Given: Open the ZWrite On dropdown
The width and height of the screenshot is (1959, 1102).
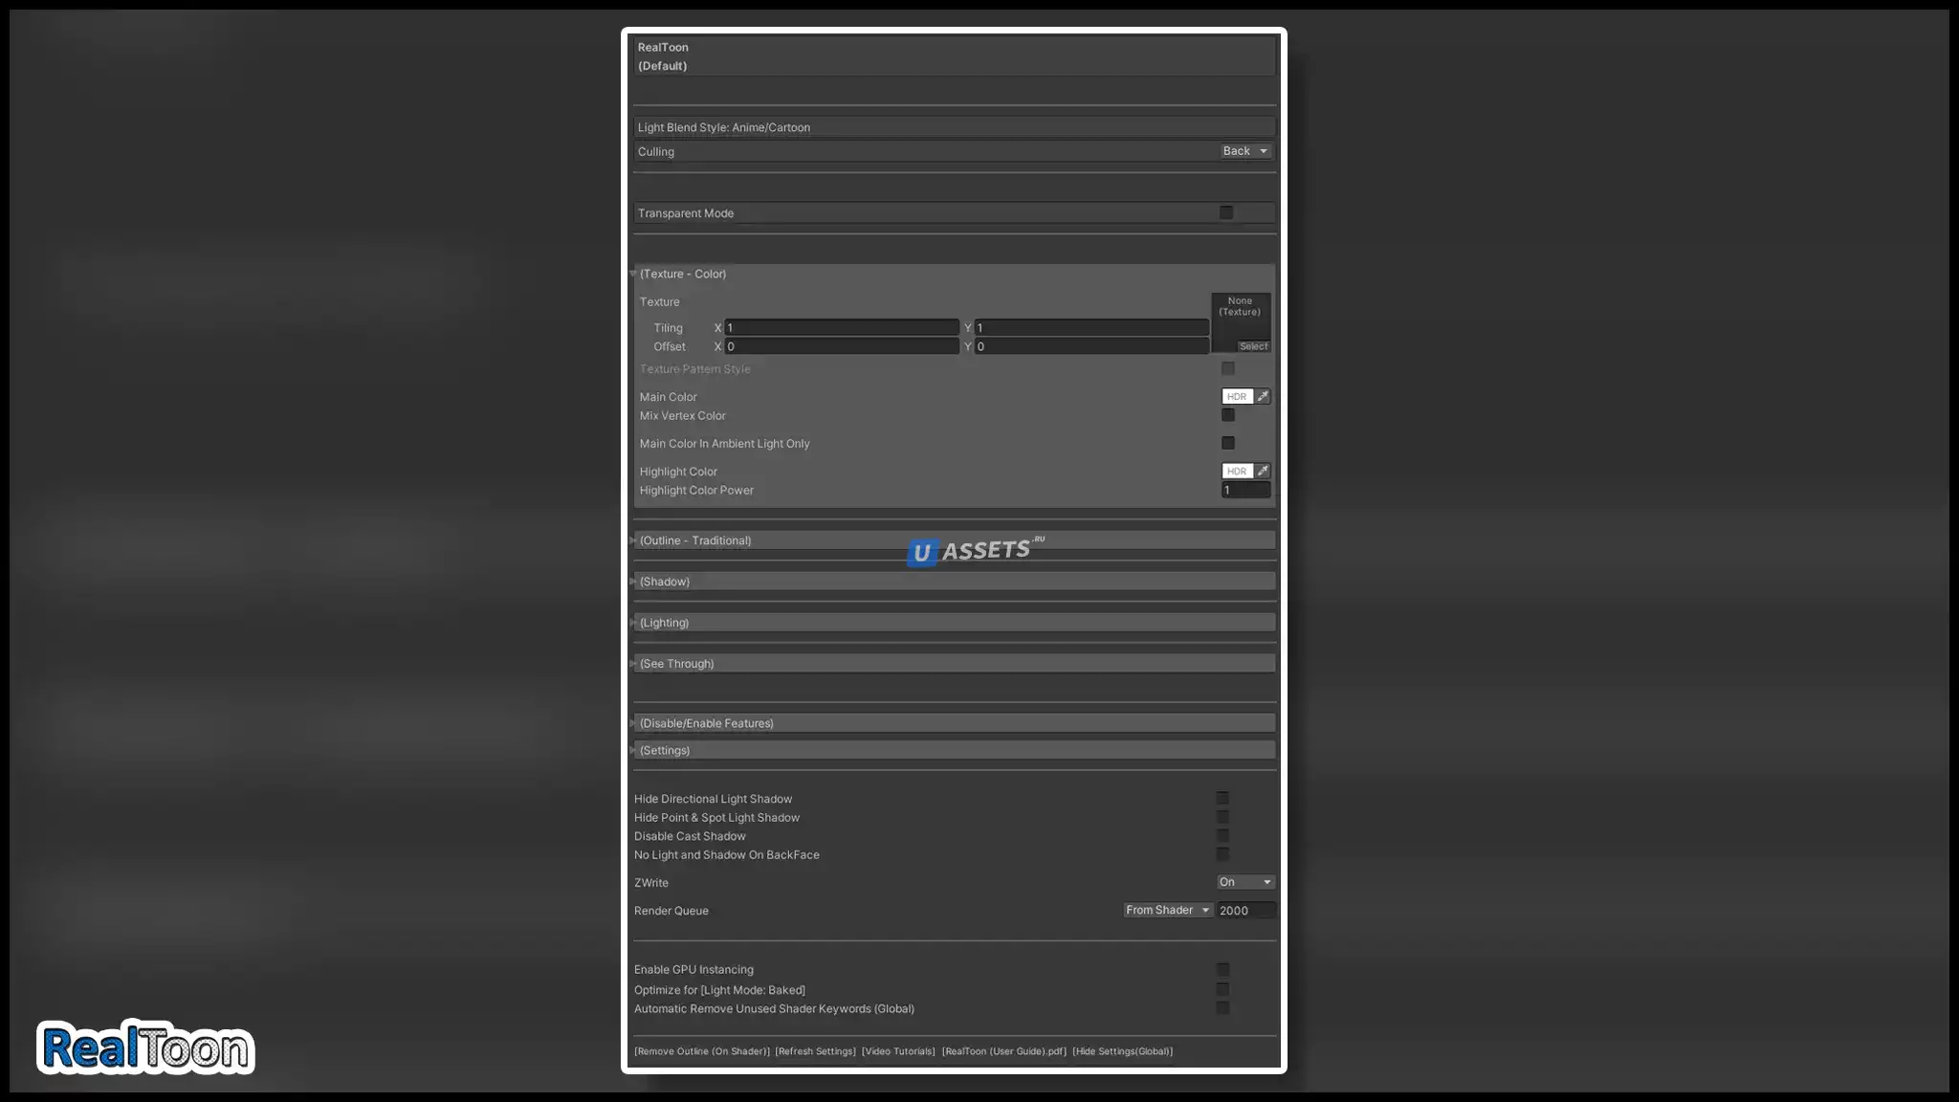Looking at the screenshot, I should tap(1244, 882).
